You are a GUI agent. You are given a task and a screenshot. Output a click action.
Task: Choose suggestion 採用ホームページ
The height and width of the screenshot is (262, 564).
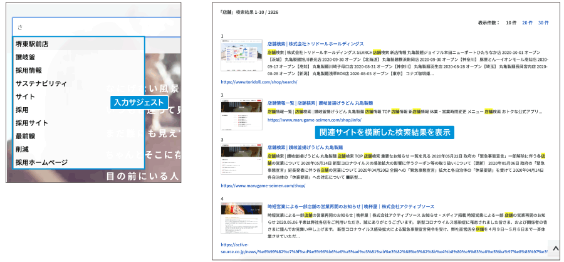point(78,162)
